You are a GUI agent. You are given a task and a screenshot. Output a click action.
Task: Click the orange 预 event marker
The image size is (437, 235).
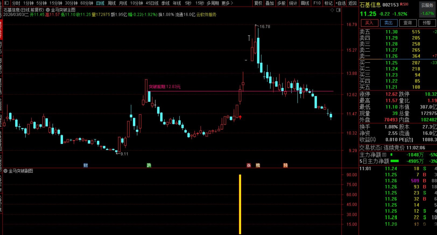[285, 165]
